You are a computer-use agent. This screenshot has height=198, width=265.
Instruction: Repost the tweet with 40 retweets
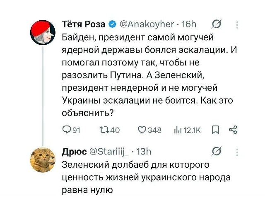(x=104, y=130)
